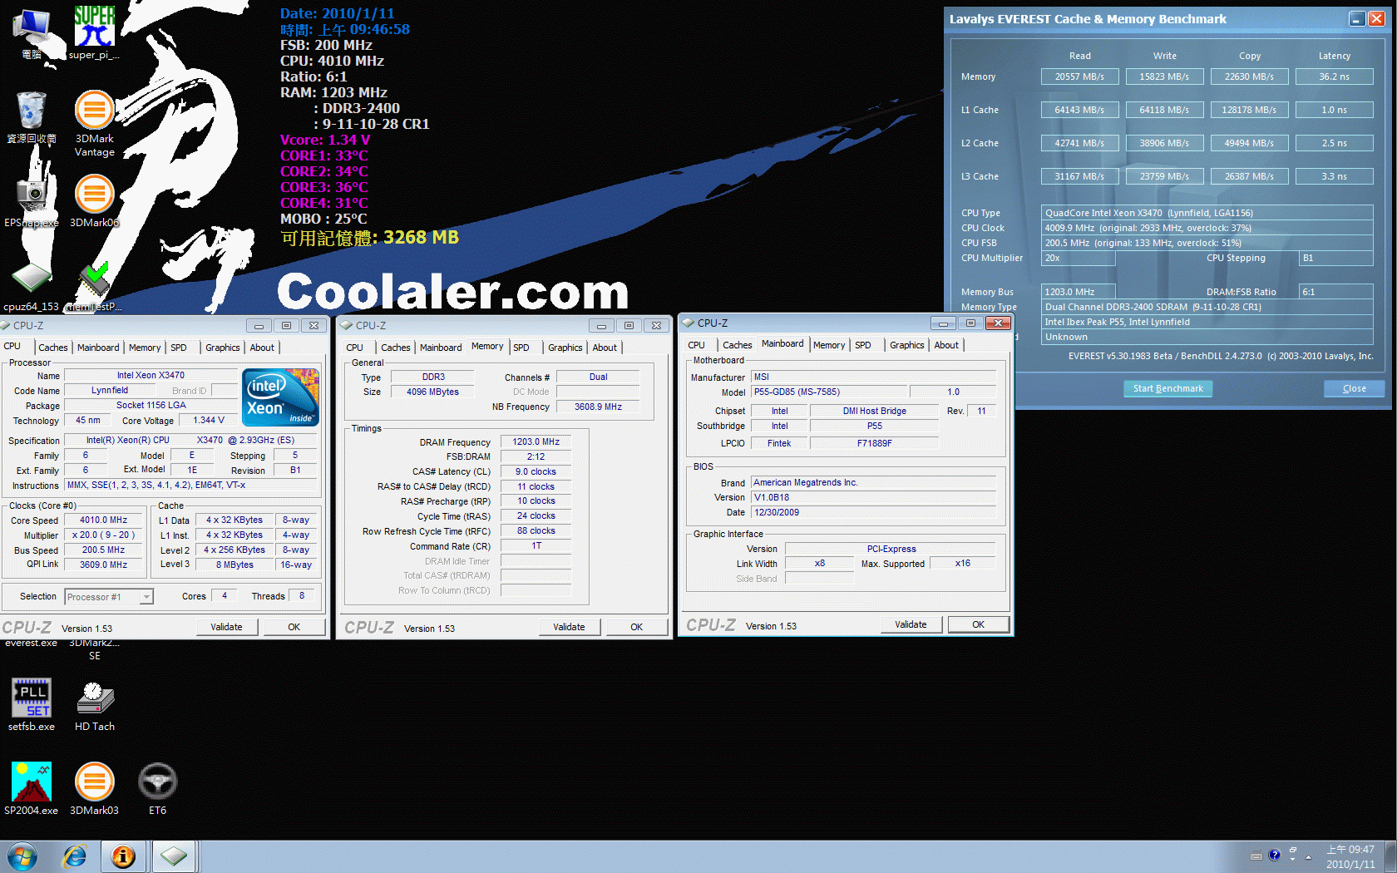1397x873 pixels.
Task: Launch Internet Explorer from the taskbar
Action: click(x=75, y=856)
